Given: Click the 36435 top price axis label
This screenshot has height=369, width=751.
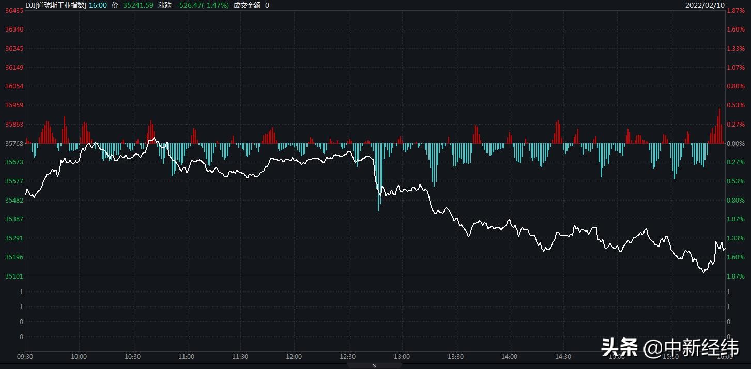Looking at the screenshot, I should (14, 10).
